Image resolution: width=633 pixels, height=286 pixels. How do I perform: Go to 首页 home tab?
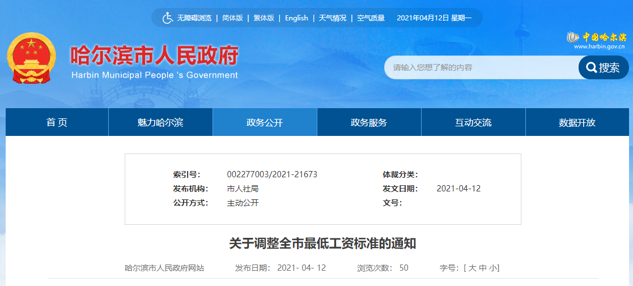57,122
